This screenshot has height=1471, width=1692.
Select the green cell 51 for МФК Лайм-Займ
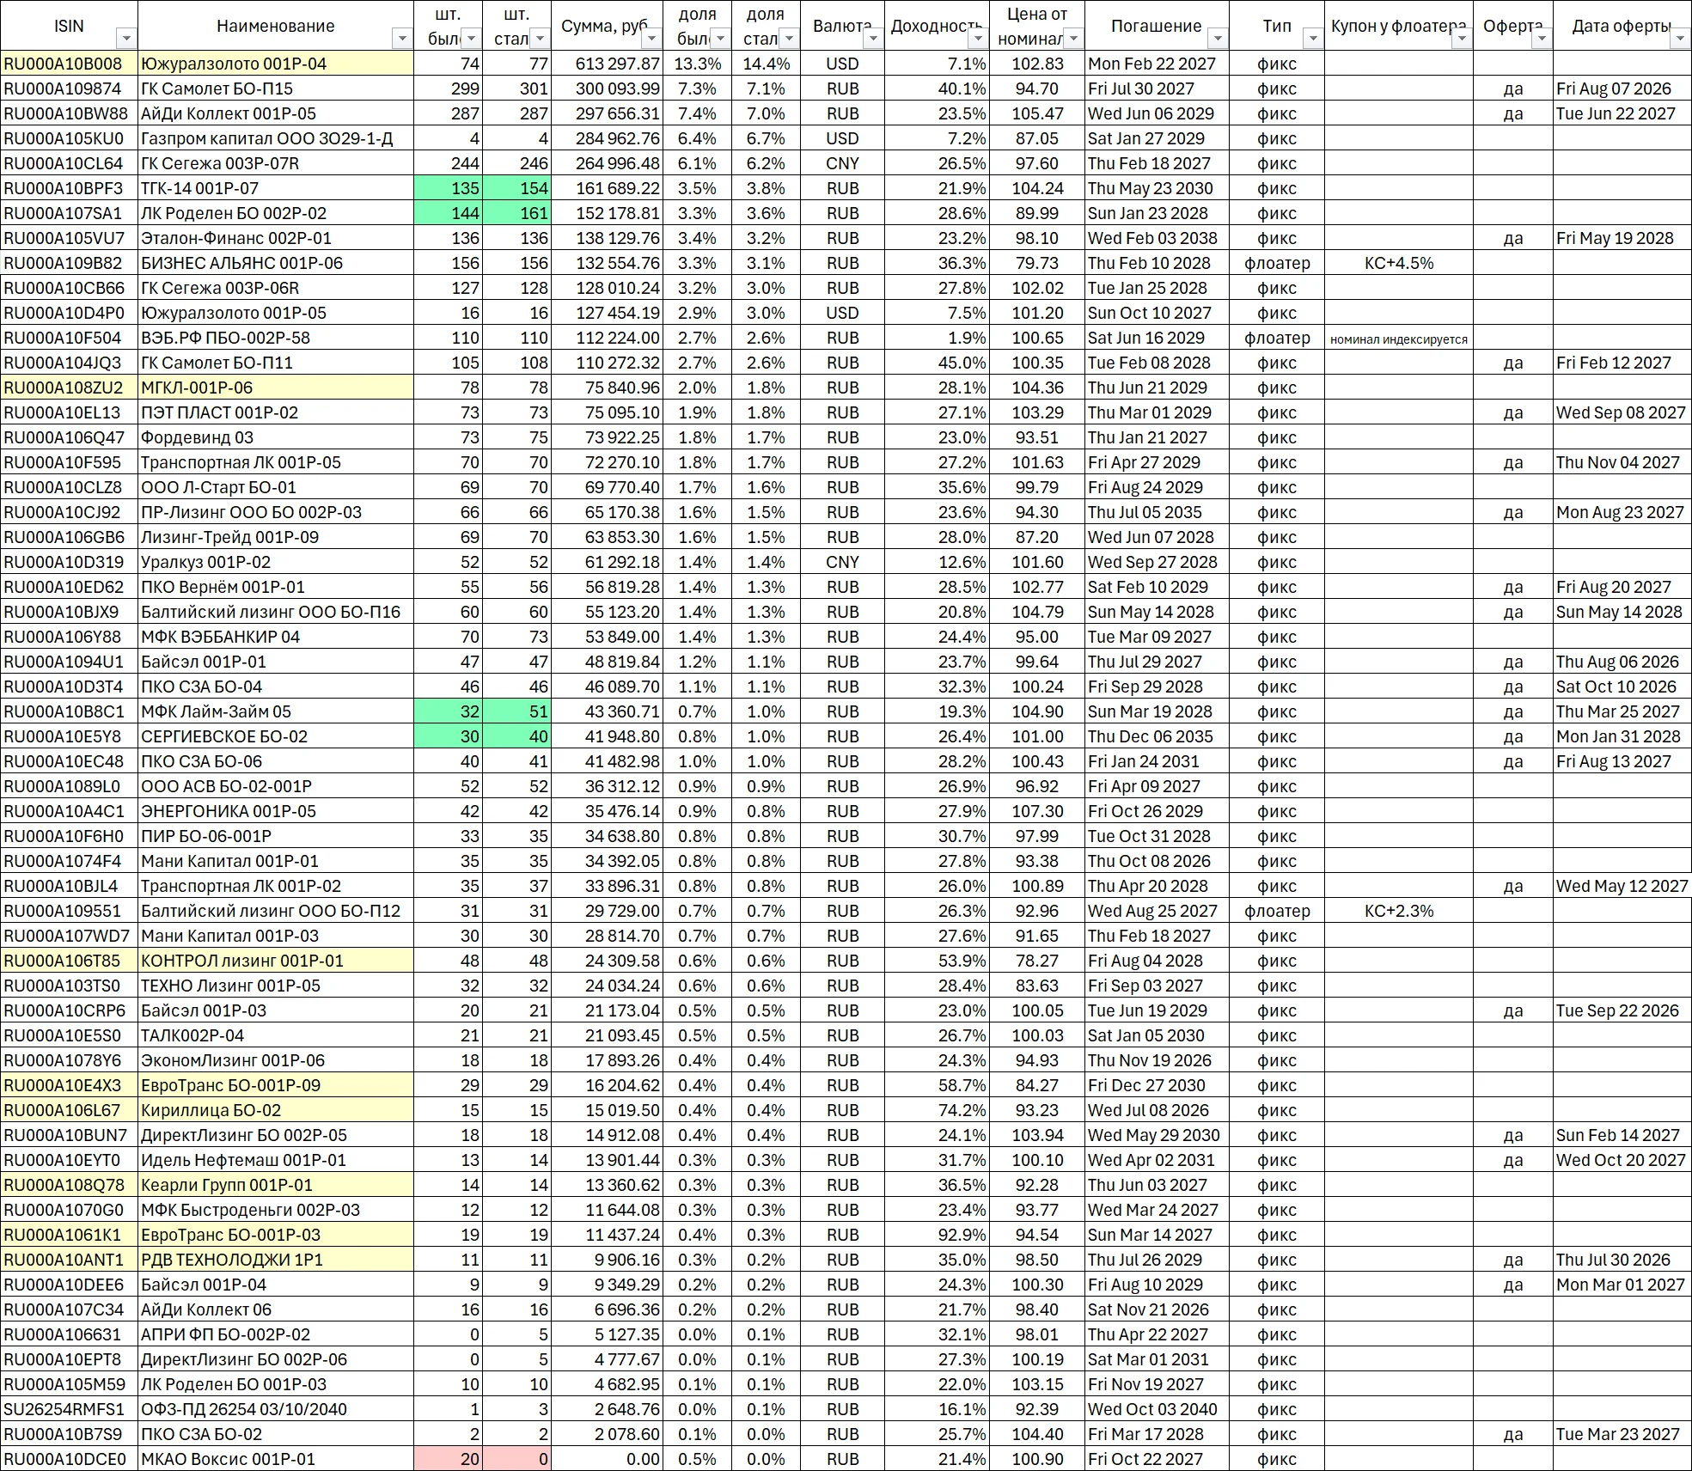tap(516, 711)
